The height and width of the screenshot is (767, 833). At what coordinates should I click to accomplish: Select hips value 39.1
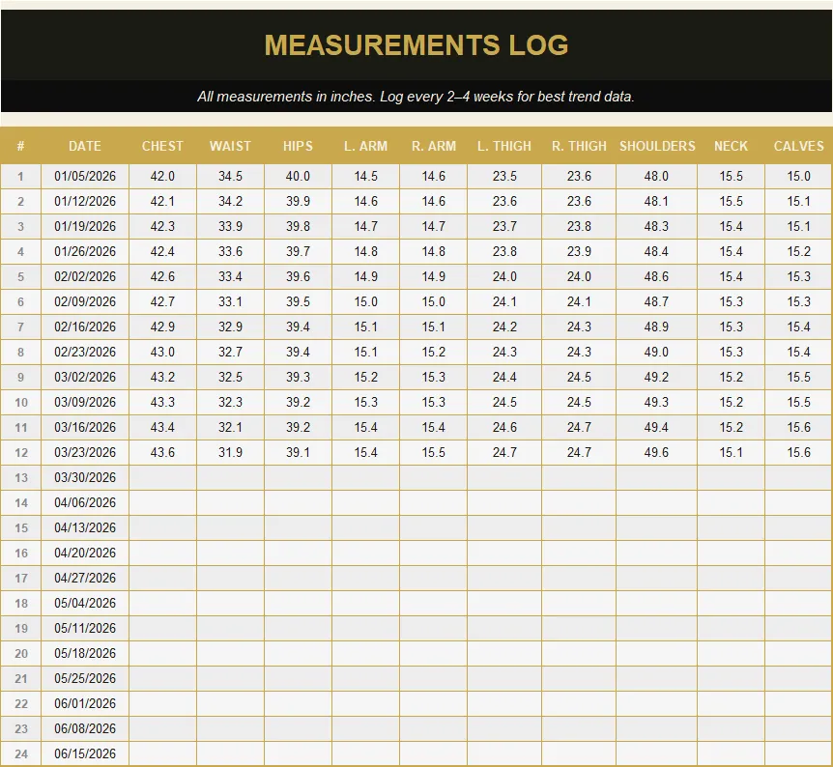[x=298, y=452]
